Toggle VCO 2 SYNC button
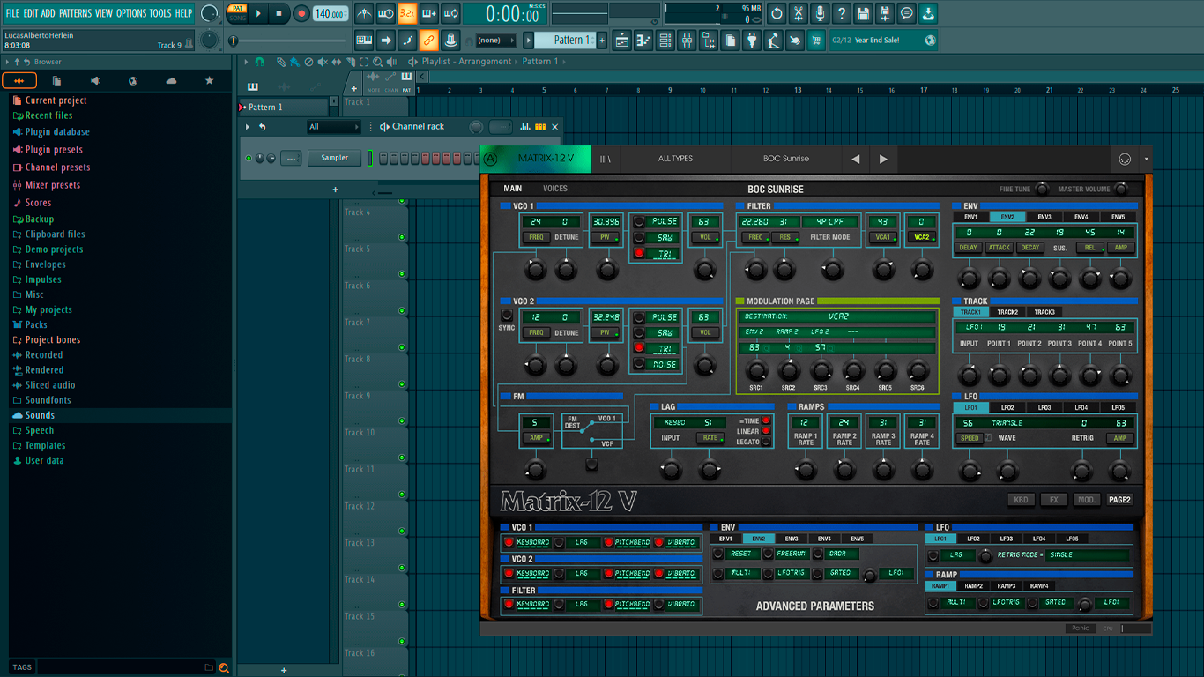Screen dimensions: 1204x677 (507, 315)
